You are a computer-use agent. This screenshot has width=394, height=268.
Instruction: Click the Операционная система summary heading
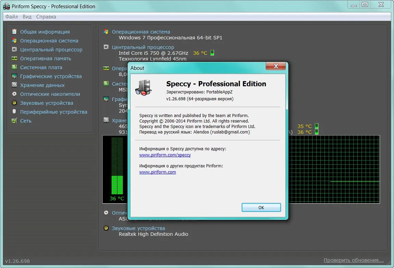coord(141,32)
